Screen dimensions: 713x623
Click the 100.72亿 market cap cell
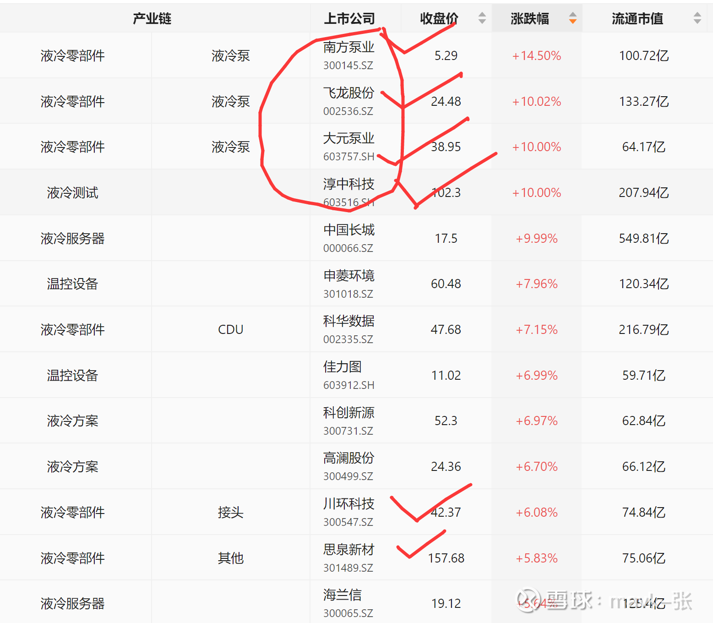644,56
